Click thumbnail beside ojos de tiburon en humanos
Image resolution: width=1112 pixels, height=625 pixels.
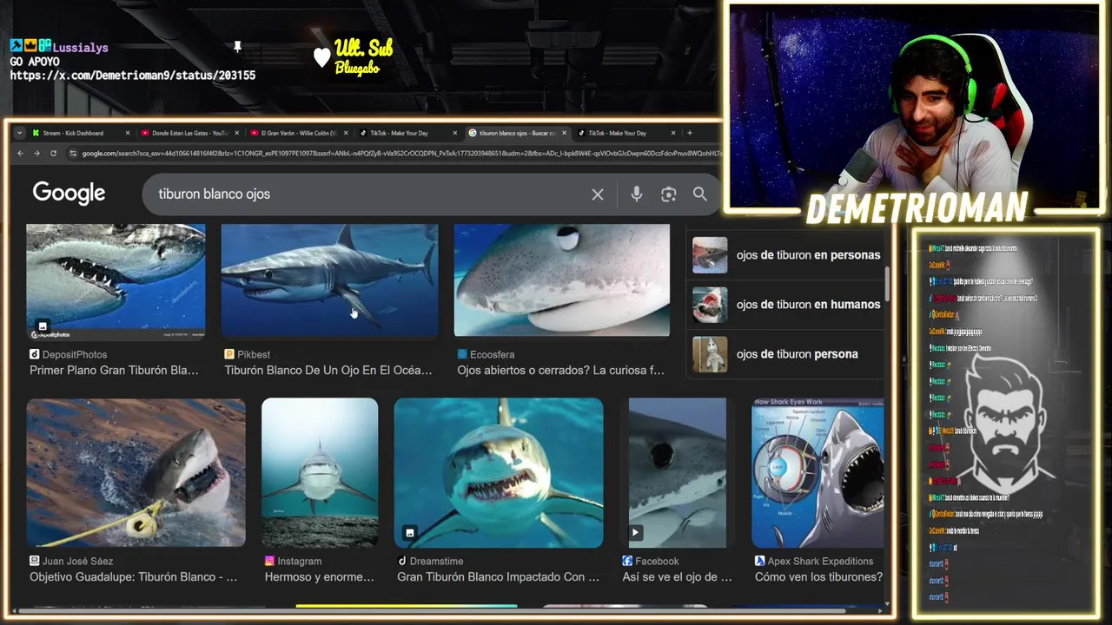(x=710, y=305)
